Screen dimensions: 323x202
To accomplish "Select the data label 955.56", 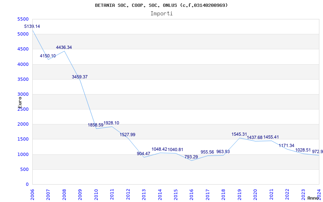I will tap(207, 152).
